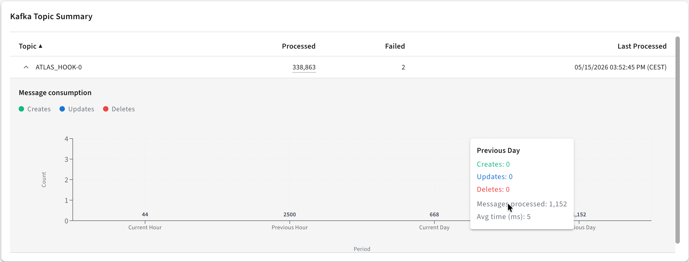Sort by the Last Processed column header
Viewport: 689px width, 262px height.
(x=642, y=46)
